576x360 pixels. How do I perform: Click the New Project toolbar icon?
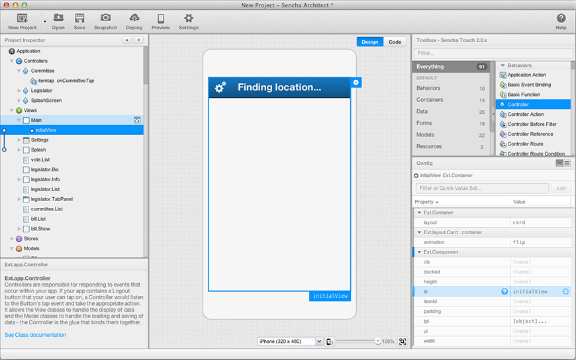[22, 18]
